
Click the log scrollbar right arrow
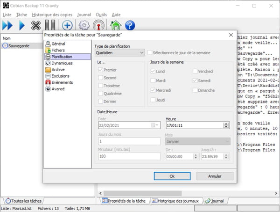[x=276, y=193]
